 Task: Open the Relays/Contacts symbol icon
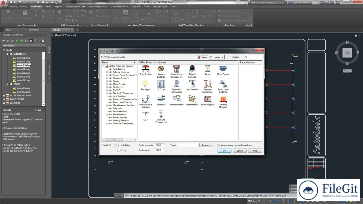[x=192, y=69]
